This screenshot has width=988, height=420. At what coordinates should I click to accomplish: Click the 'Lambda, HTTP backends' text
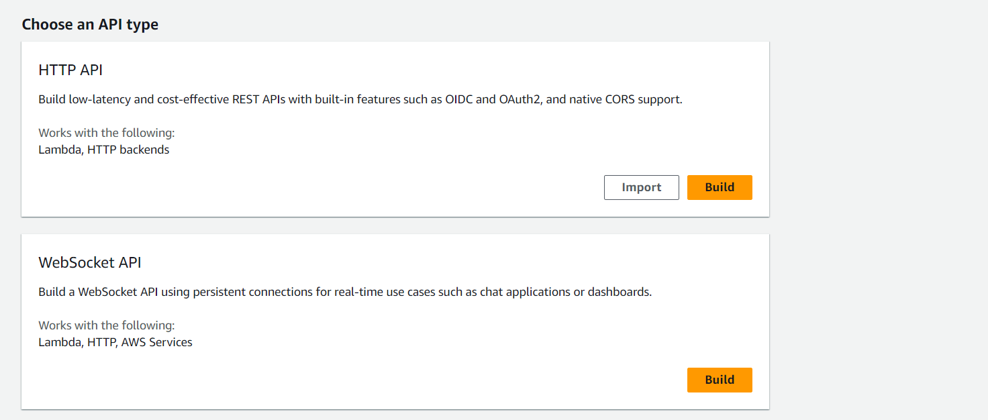pyautogui.click(x=104, y=150)
